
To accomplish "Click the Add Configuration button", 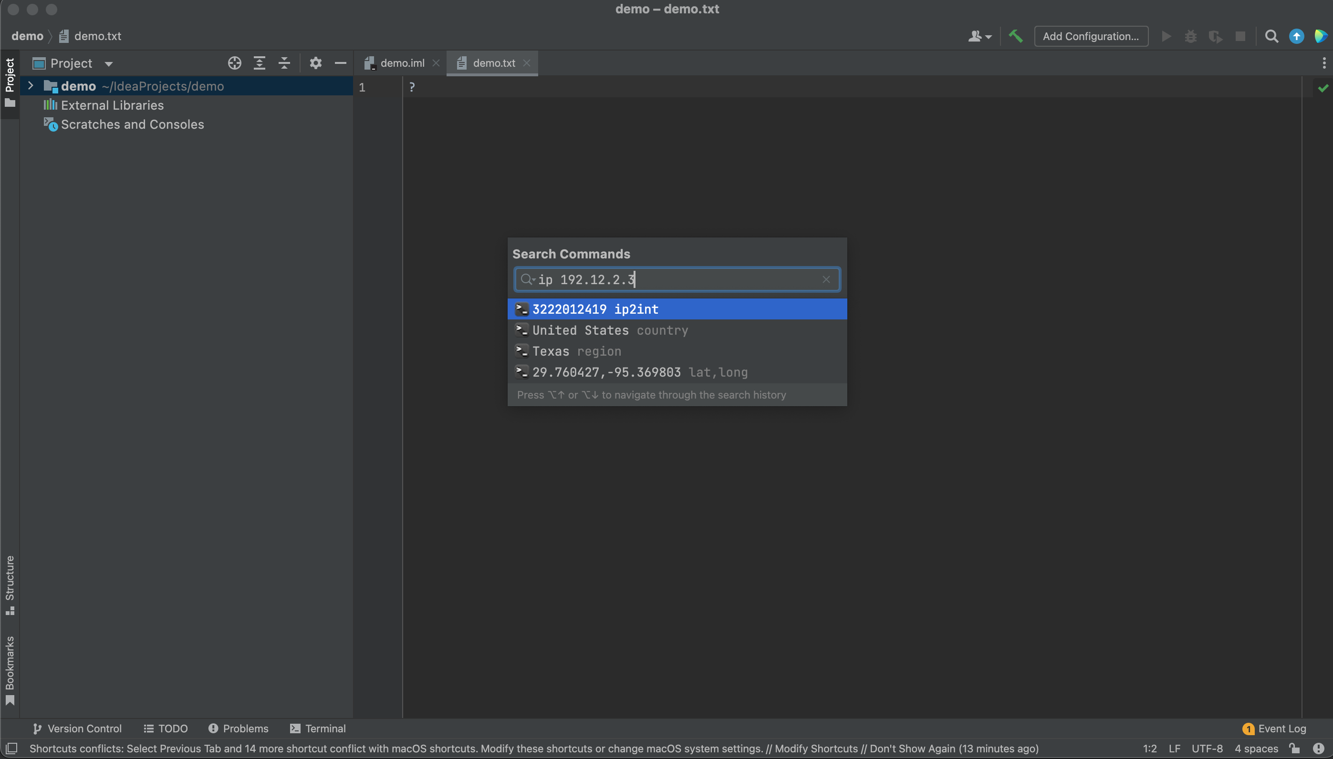I will coord(1091,36).
